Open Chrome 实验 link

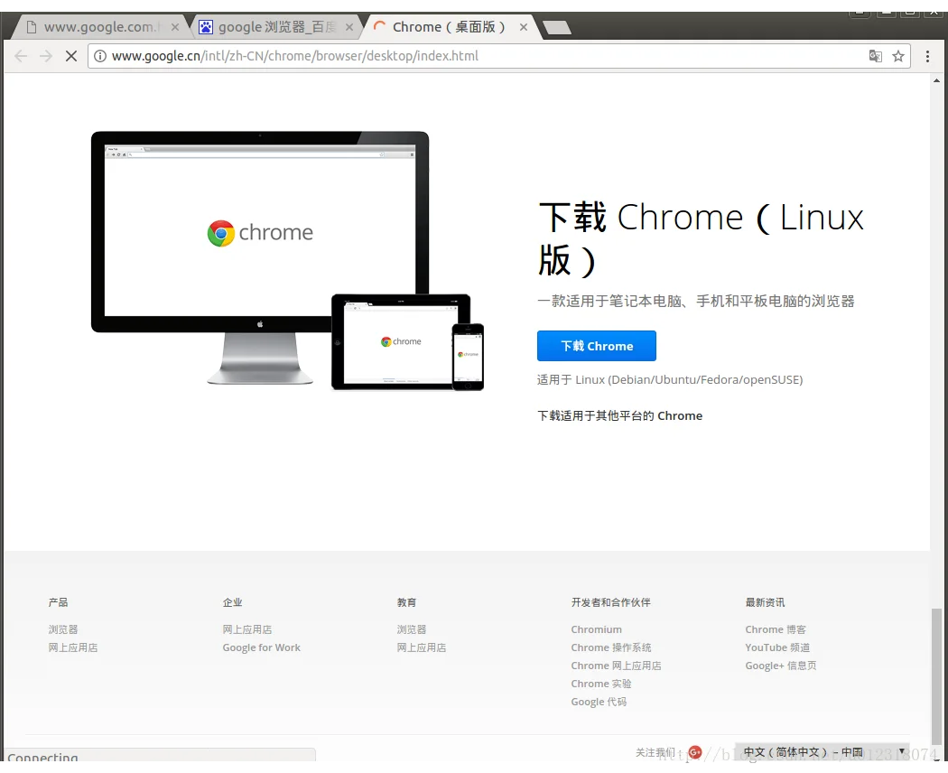click(601, 684)
